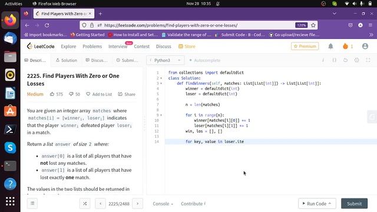Open editor settings gear icon
Viewport: 377px width, 212px height.
point(356,60)
